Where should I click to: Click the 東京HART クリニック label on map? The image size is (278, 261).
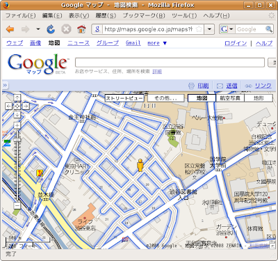tap(76, 169)
